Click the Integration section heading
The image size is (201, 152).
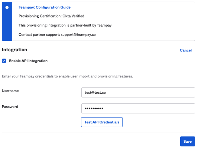[x=14, y=50]
